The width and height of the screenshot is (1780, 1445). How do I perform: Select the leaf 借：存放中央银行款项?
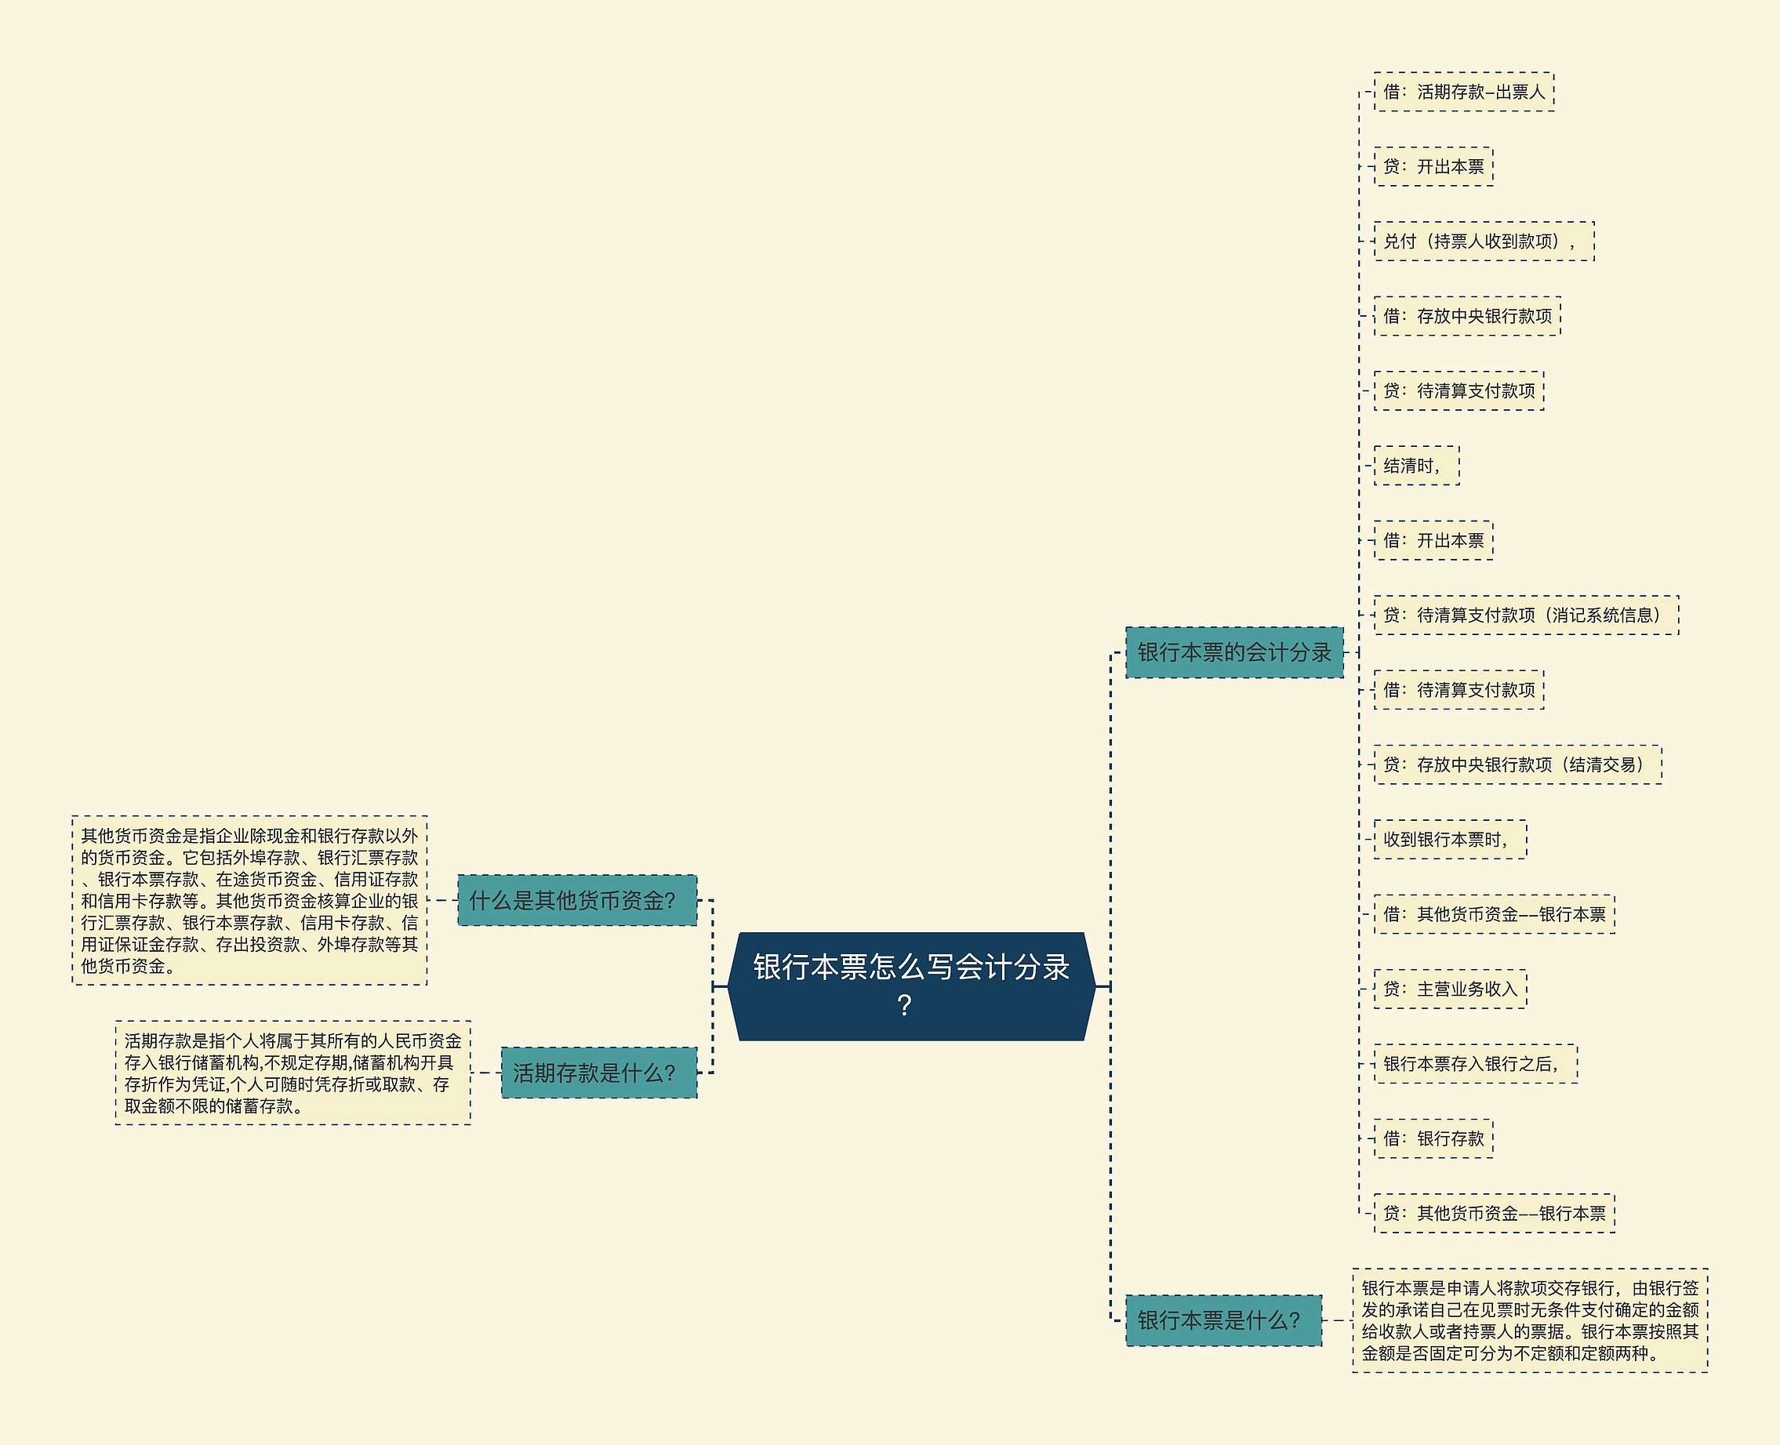point(1467,316)
